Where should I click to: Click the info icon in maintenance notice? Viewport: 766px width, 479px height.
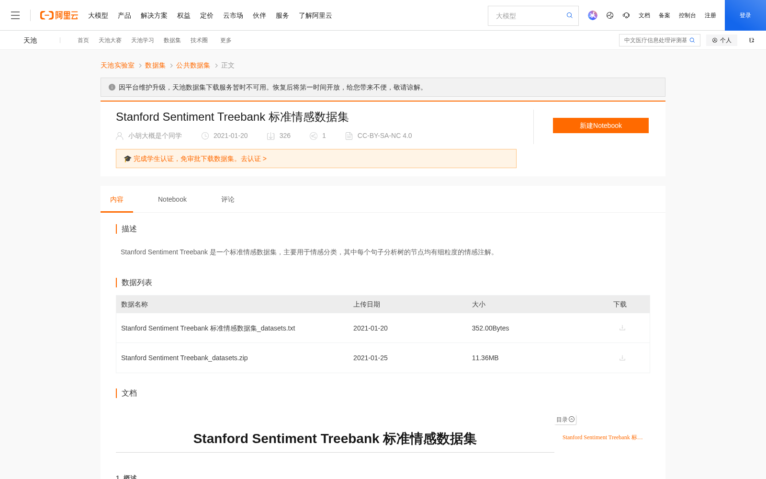pos(112,87)
